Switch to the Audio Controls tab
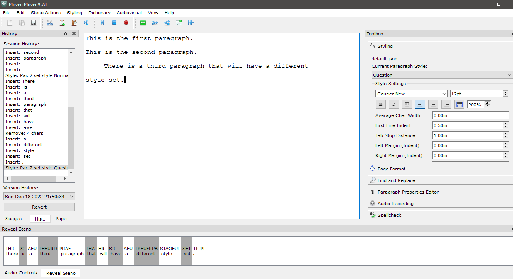 point(21,273)
